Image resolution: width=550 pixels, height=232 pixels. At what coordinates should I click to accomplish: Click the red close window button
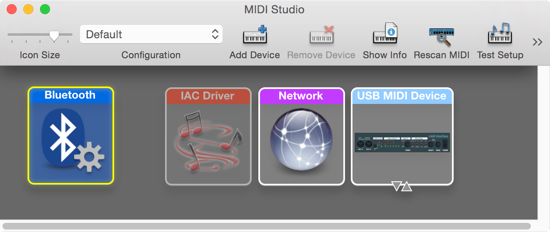pos(12,9)
